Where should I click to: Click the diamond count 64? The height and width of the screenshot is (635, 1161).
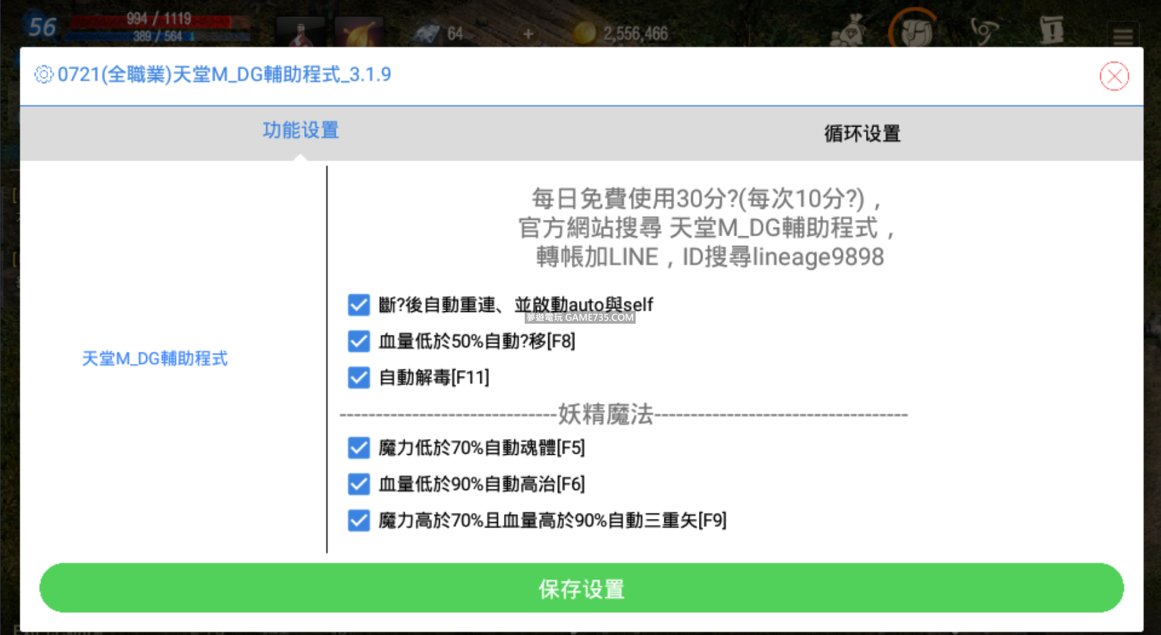tap(455, 33)
